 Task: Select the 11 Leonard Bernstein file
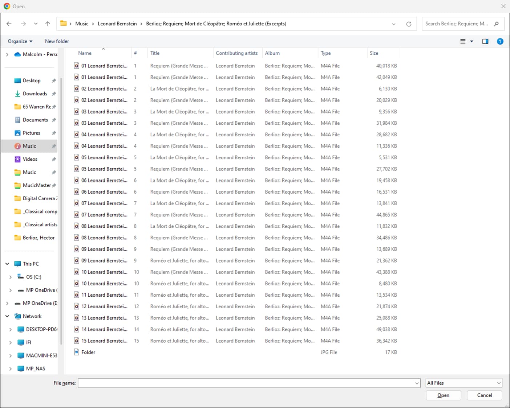click(x=235, y=295)
